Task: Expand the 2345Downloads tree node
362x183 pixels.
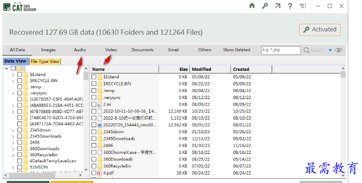Action: 13,137
